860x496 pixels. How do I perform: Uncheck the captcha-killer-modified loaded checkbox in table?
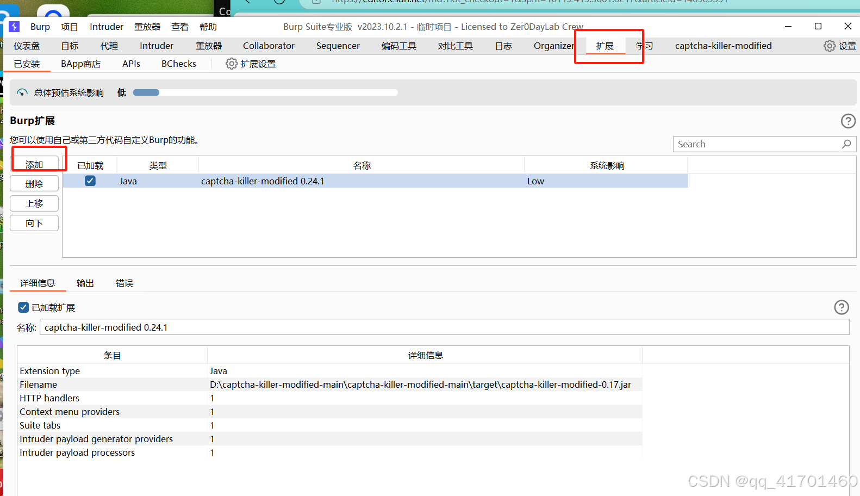(x=90, y=181)
